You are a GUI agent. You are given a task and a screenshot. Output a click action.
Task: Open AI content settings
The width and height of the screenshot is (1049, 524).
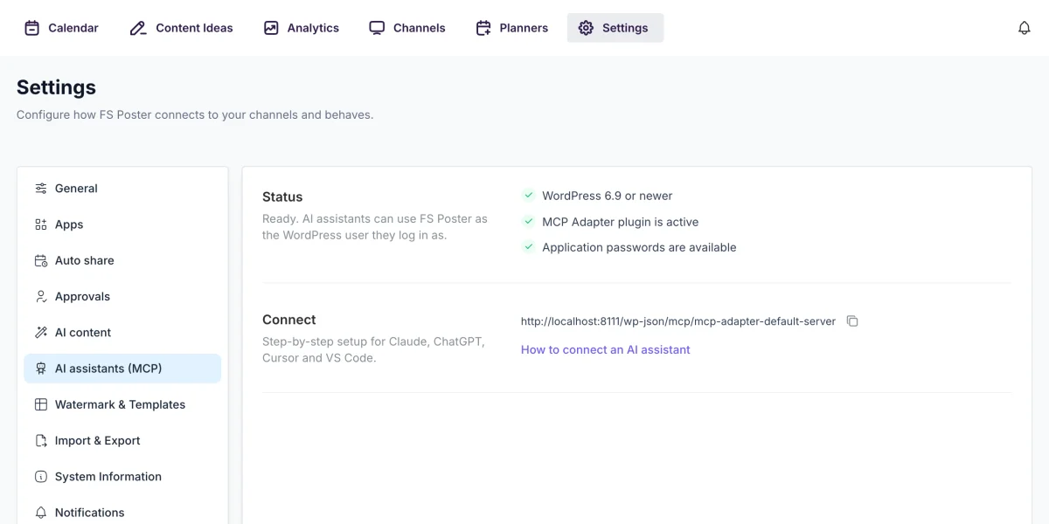(x=122, y=333)
